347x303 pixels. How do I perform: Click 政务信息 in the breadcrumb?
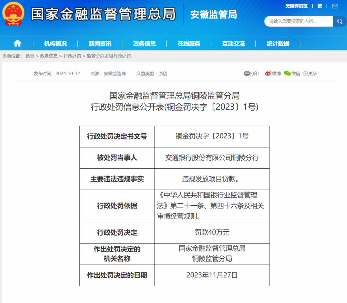click(x=49, y=56)
